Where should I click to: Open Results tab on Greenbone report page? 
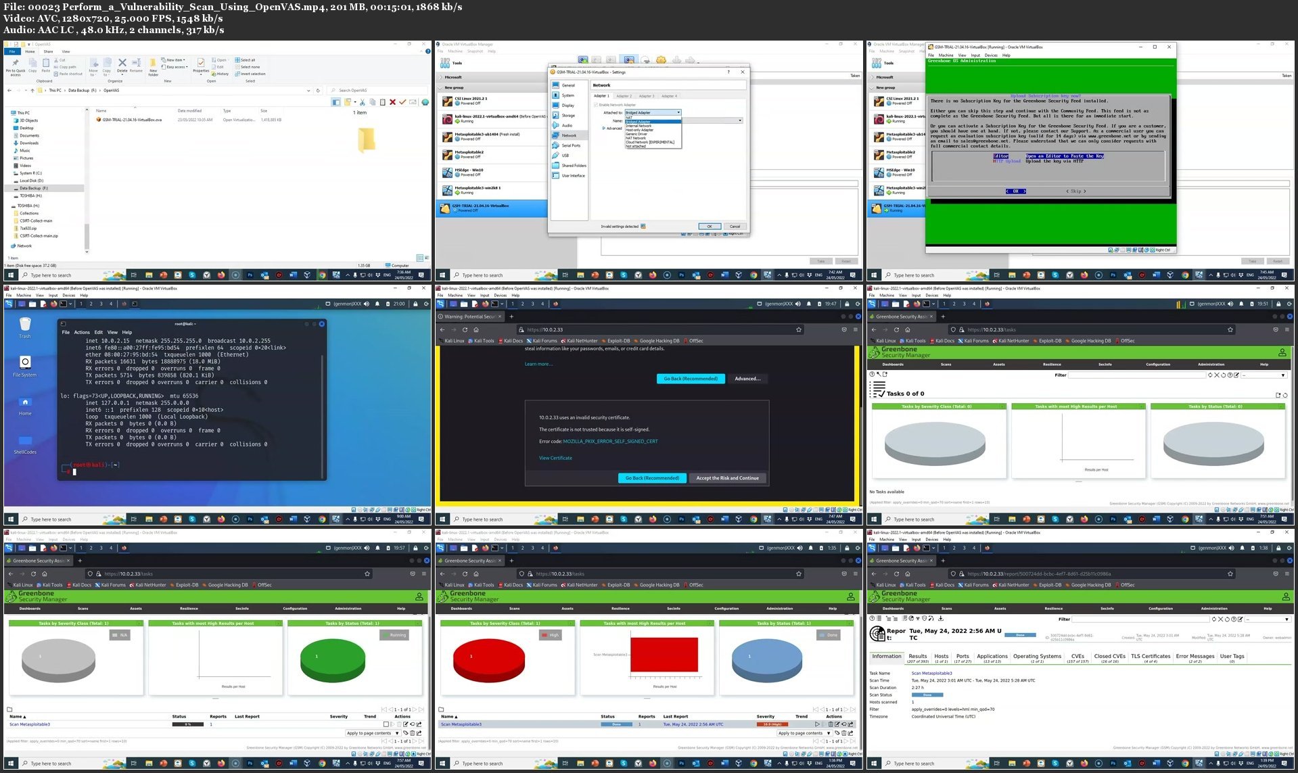(918, 658)
